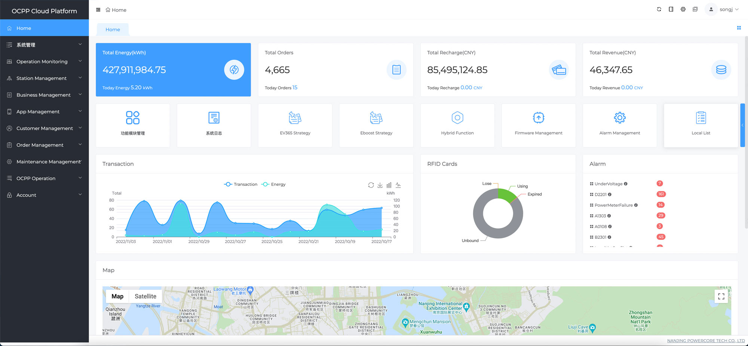Click the Home tab
The height and width of the screenshot is (346, 748).
(x=113, y=30)
